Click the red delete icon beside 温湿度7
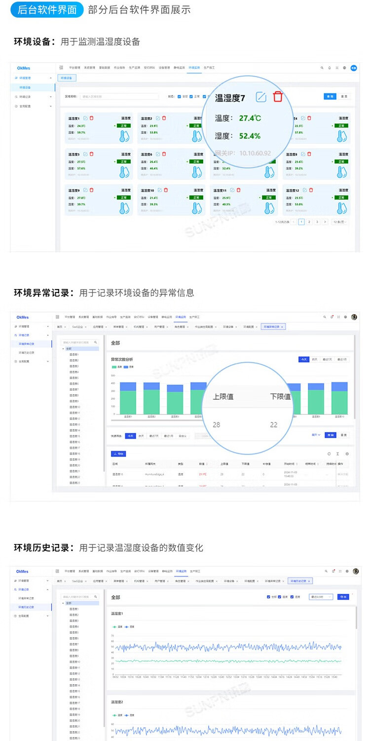The image size is (370, 741). 278,97
